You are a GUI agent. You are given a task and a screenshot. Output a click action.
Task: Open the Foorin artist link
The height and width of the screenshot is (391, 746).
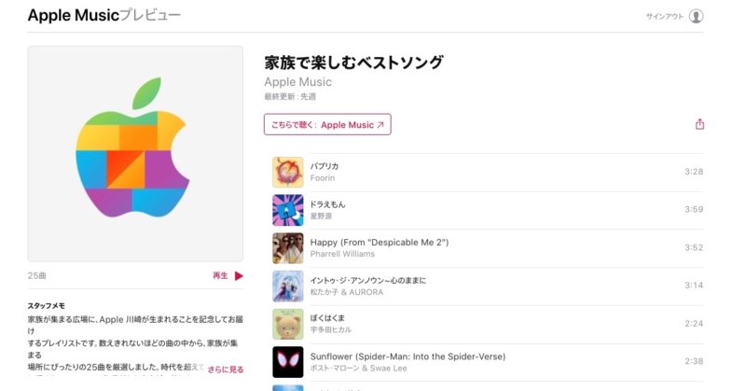(x=323, y=178)
